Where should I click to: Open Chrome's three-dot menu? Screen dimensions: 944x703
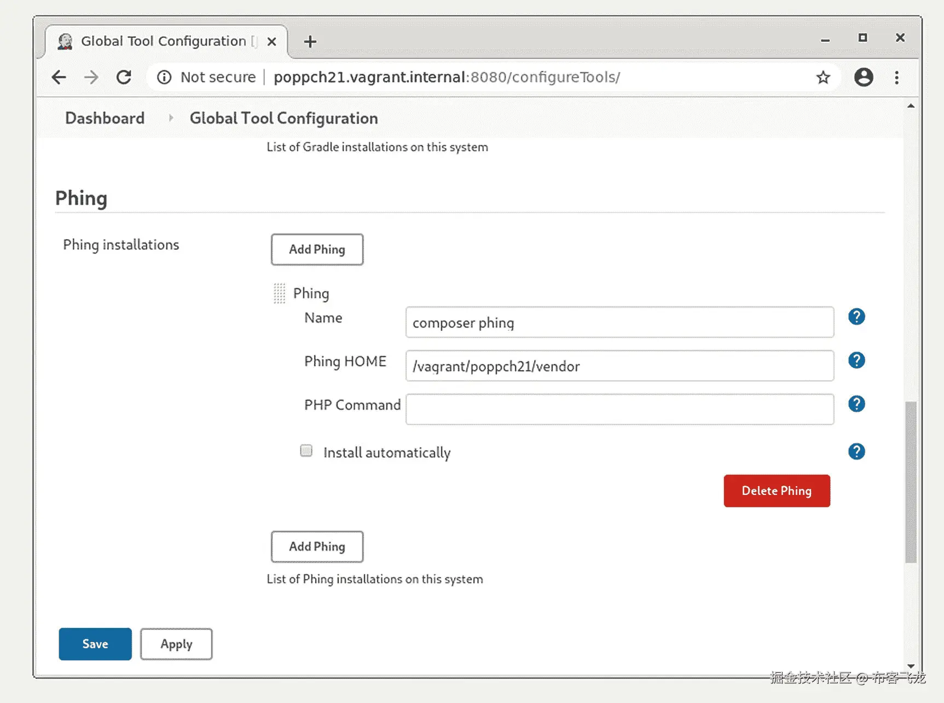tap(896, 77)
